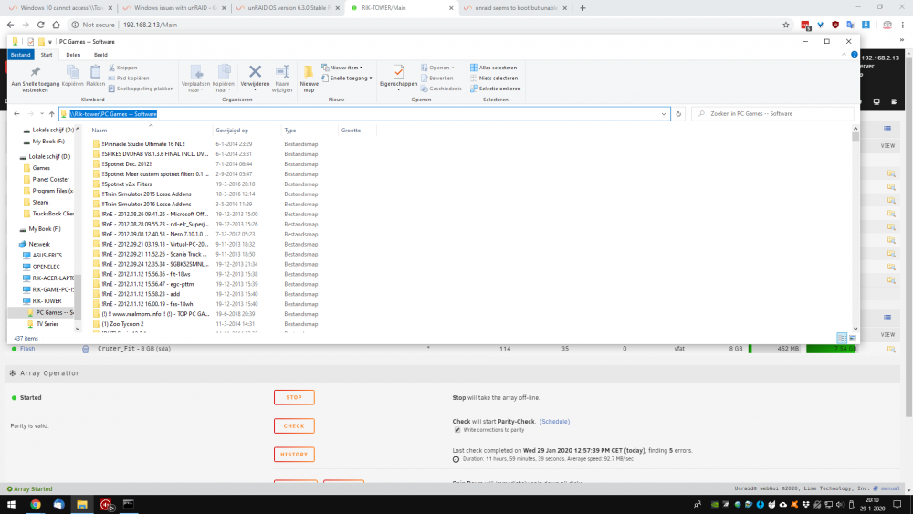
Task: Select Steam folder in navigation pane
Action: click(40, 203)
